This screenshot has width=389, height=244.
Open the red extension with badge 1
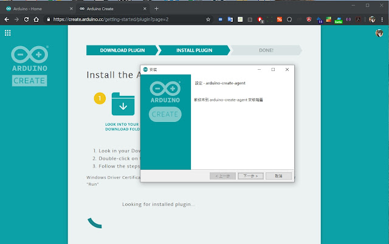pos(260,19)
